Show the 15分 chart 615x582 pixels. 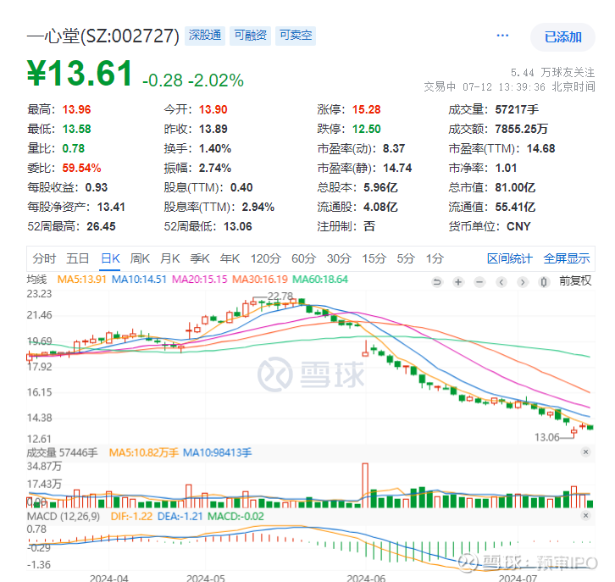pyautogui.click(x=374, y=259)
